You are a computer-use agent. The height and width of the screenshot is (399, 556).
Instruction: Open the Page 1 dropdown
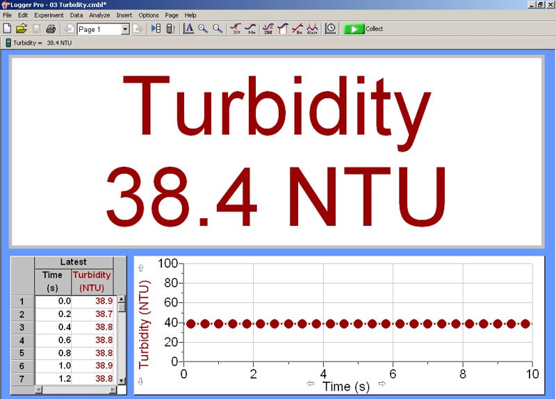click(125, 29)
